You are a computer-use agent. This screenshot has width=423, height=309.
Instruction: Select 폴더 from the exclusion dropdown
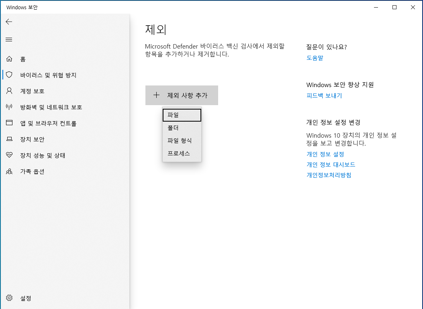(x=182, y=128)
